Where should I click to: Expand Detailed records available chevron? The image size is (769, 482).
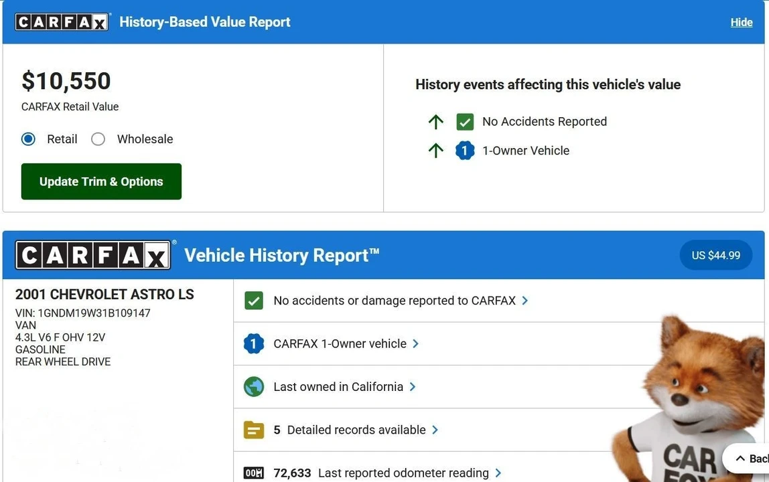point(435,430)
